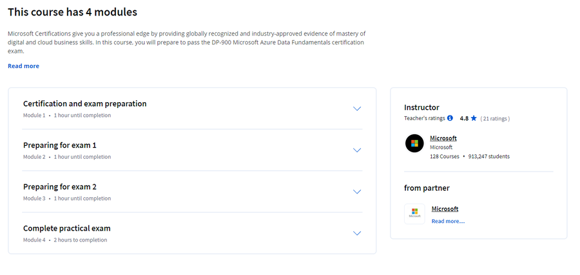
Task: Expand the Preparing for exam 1 chevron
Action: (x=357, y=150)
